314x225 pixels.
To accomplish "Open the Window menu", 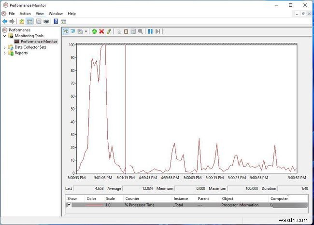I will pyautogui.click(x=56, y=14).
